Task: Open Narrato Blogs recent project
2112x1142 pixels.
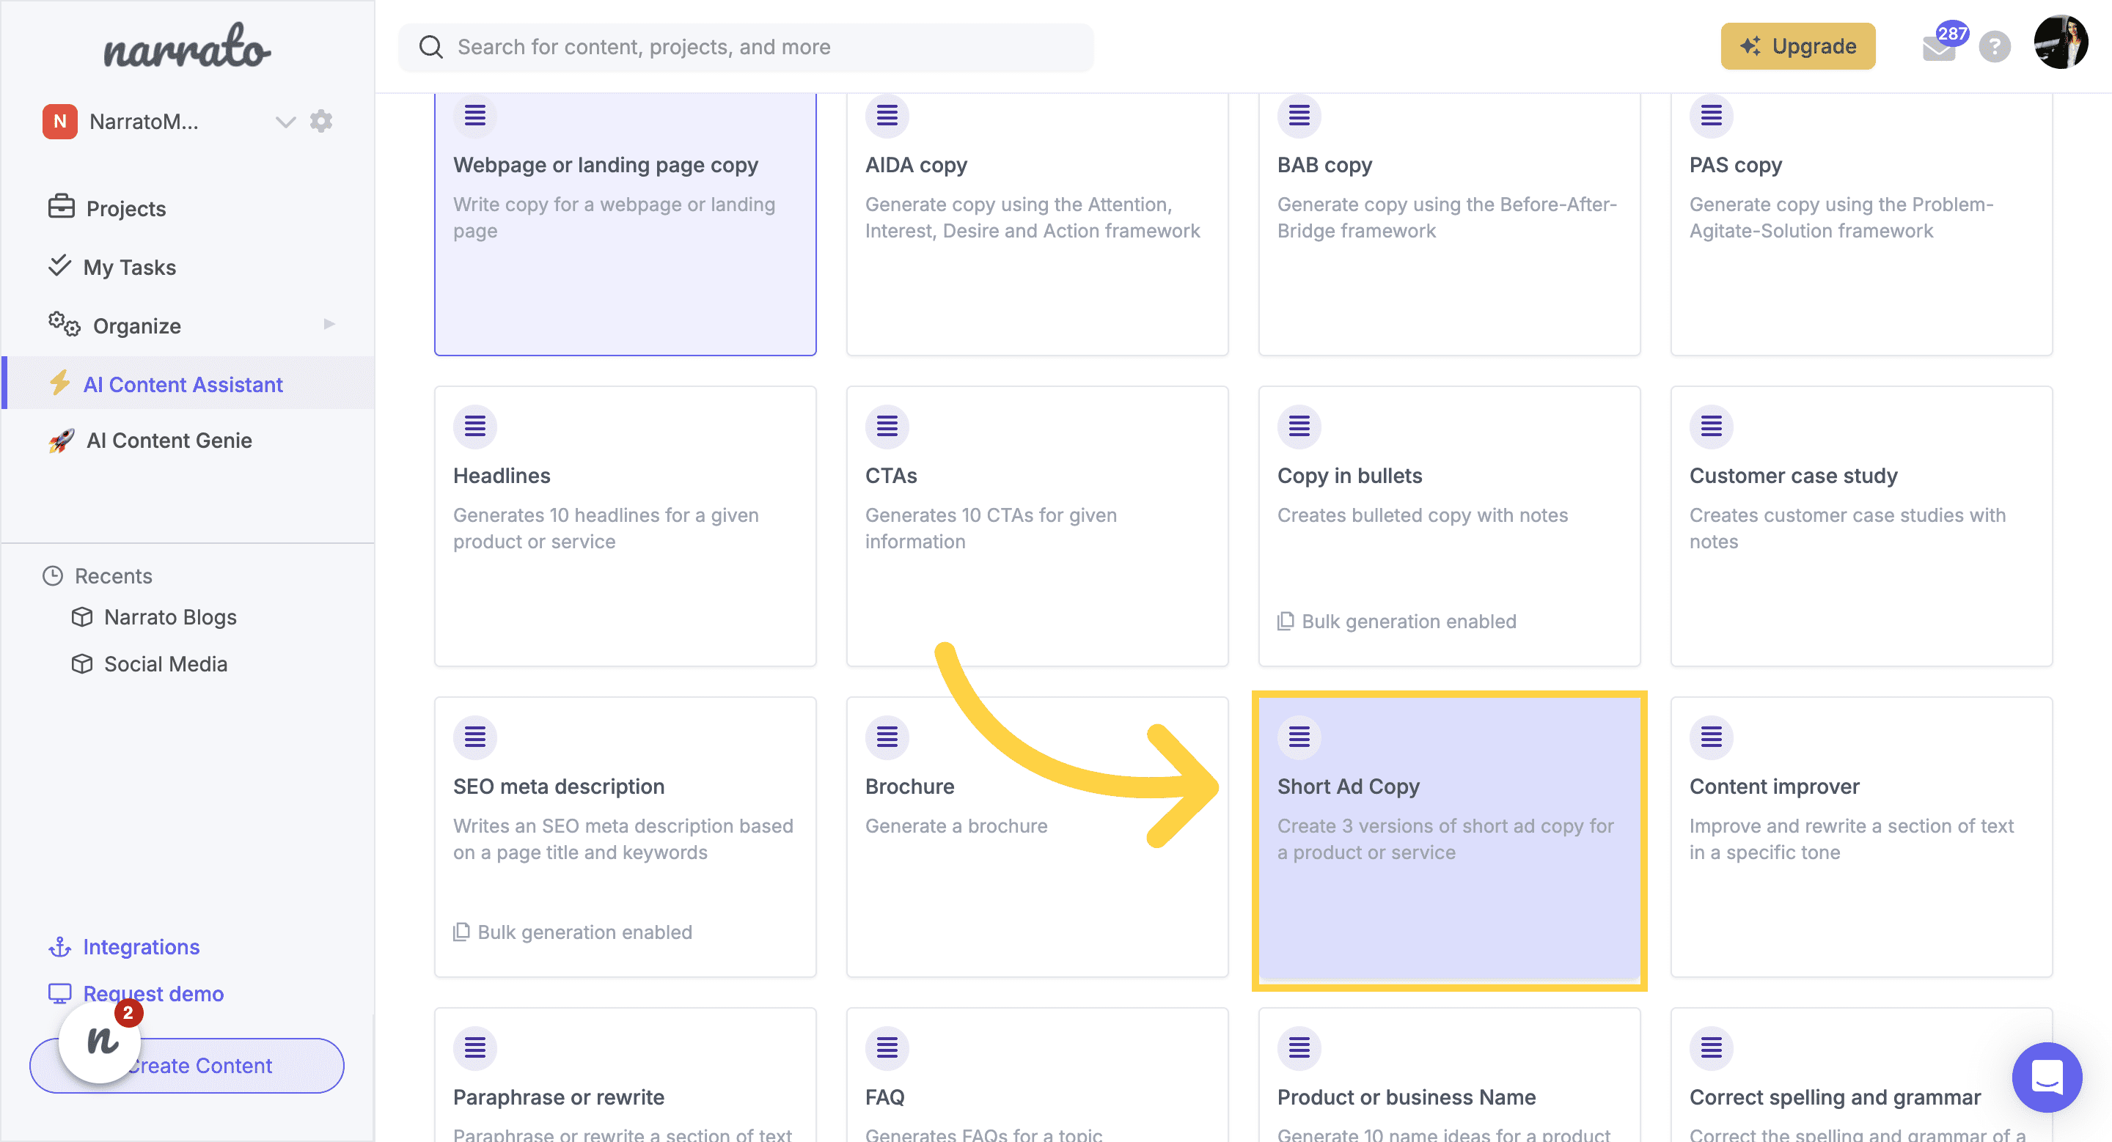Action: [171, 617]
